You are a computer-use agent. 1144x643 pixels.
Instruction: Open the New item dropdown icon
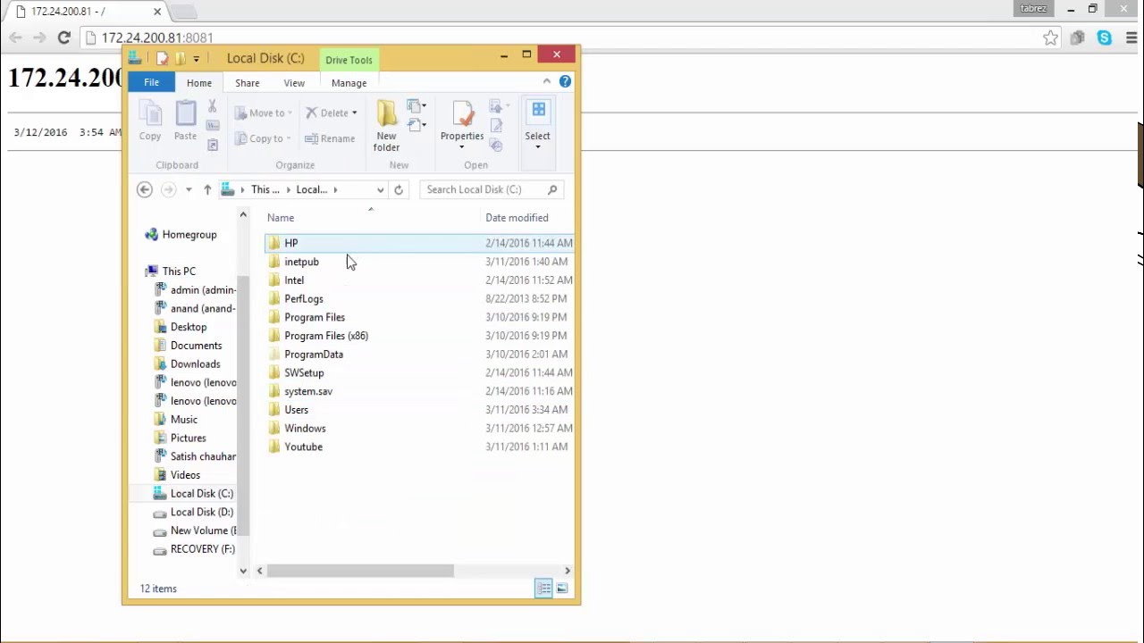[416, 105]
